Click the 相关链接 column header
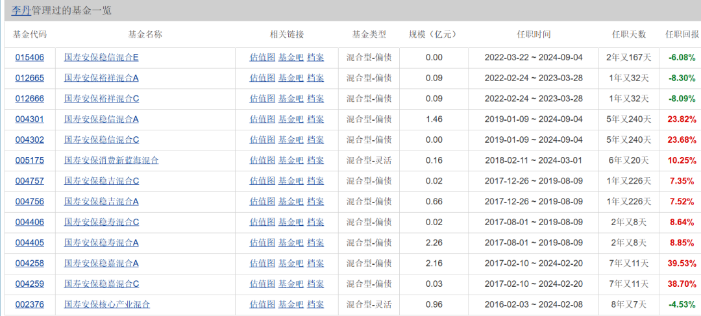This screenshot has height=316, width=701. pos(287,34)
